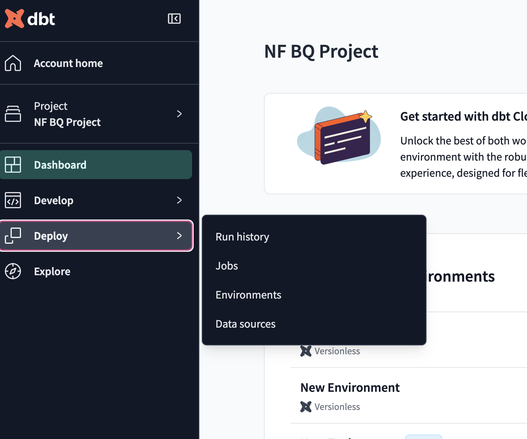Collapse the sidebar using the collapse icon

pos(174,18)
